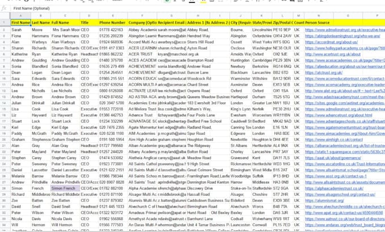Select company cell 'AIM Academies'

click(142, 134)
